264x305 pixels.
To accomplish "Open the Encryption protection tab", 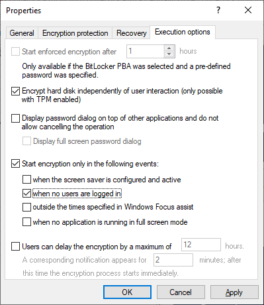I will [75, 33].
